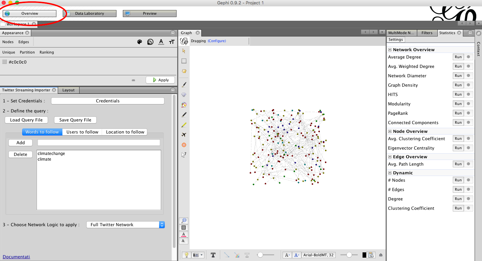Toggle the lightbulb background color button
482x261 pixels.
[186, 255]
